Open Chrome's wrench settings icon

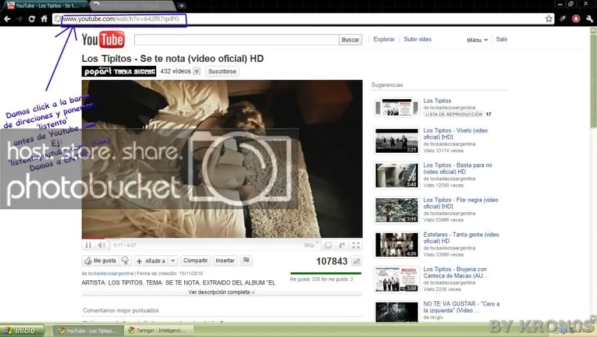[x=589, y=18]
